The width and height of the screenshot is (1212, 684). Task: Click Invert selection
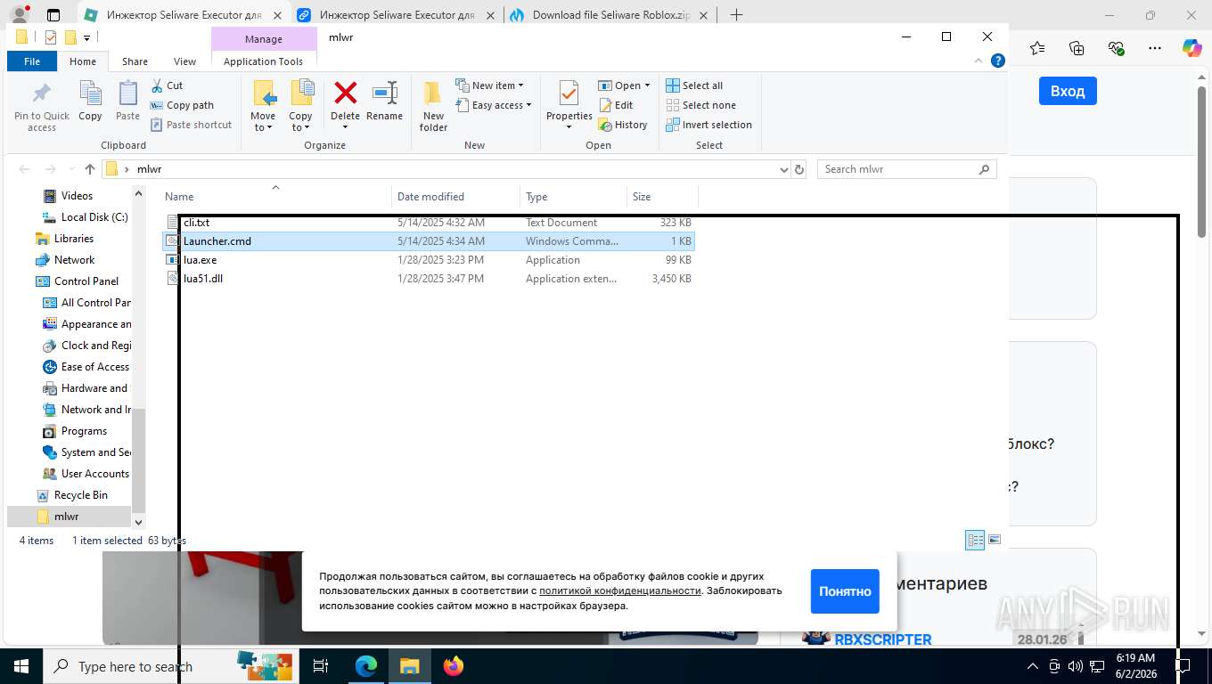pyautogui.click(x=709, y=125)
